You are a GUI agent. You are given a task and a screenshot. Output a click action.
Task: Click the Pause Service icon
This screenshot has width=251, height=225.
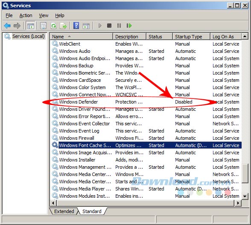[119, 26]
